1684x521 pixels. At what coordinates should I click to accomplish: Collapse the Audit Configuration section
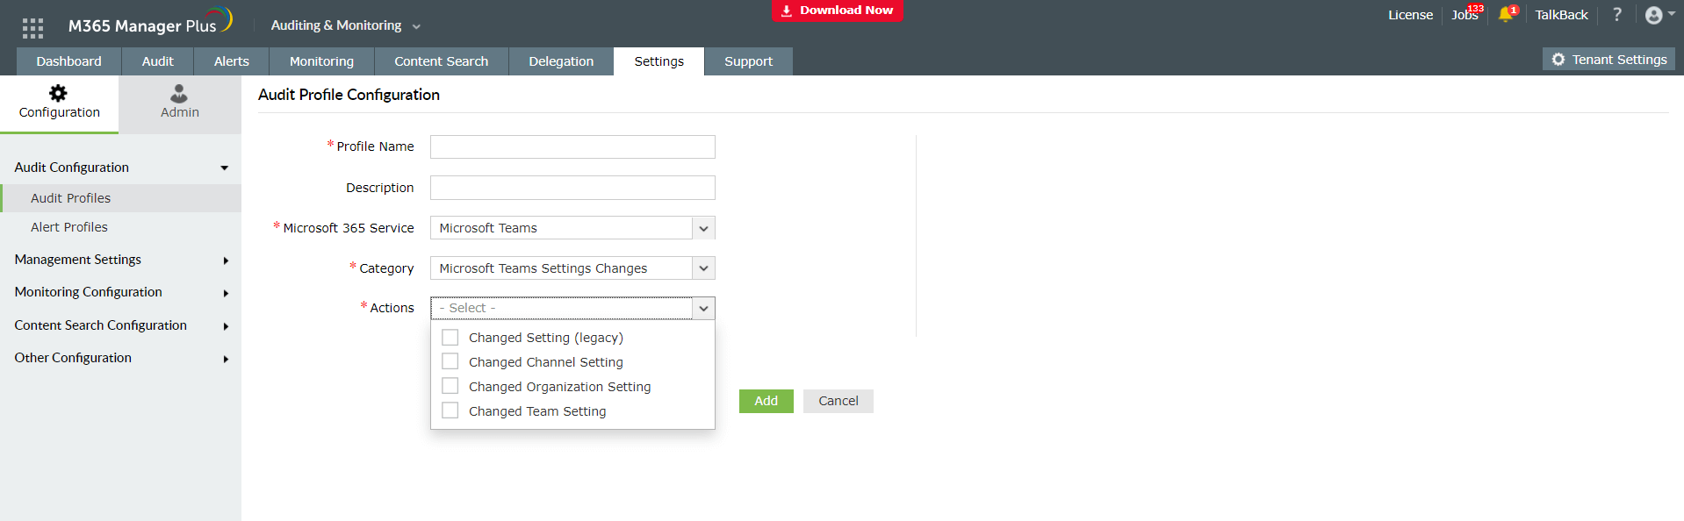(120, 168)
